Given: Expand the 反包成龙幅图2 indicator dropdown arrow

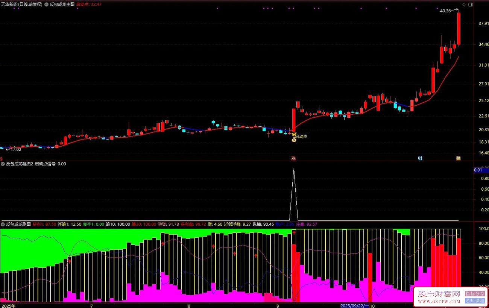Looking at the screenshot, I should (3, 164).
